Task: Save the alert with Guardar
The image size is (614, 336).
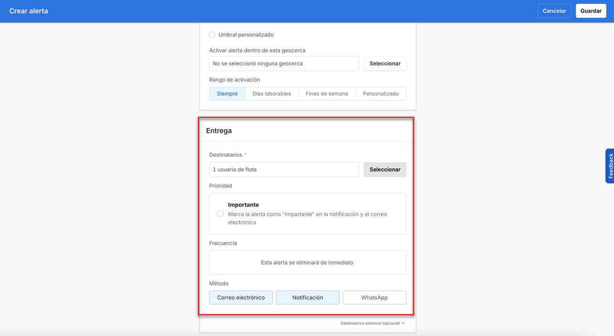Action: click(x=591, y=11)
